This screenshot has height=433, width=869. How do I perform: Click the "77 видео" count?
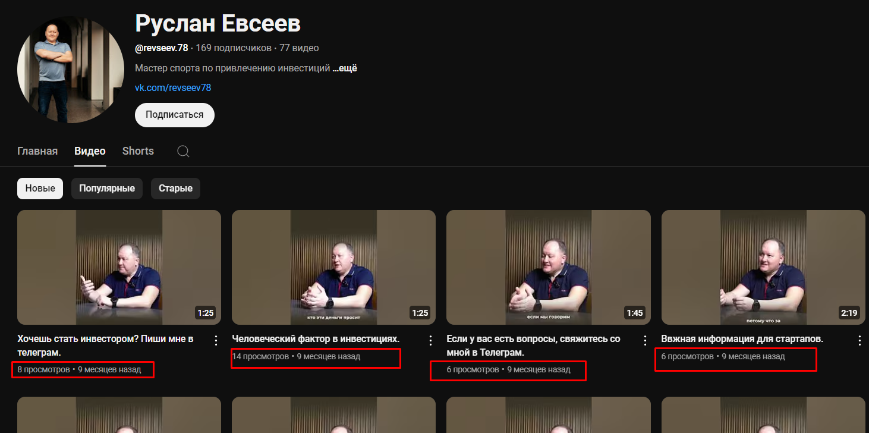pyautogui.click(x=299, y=48)
